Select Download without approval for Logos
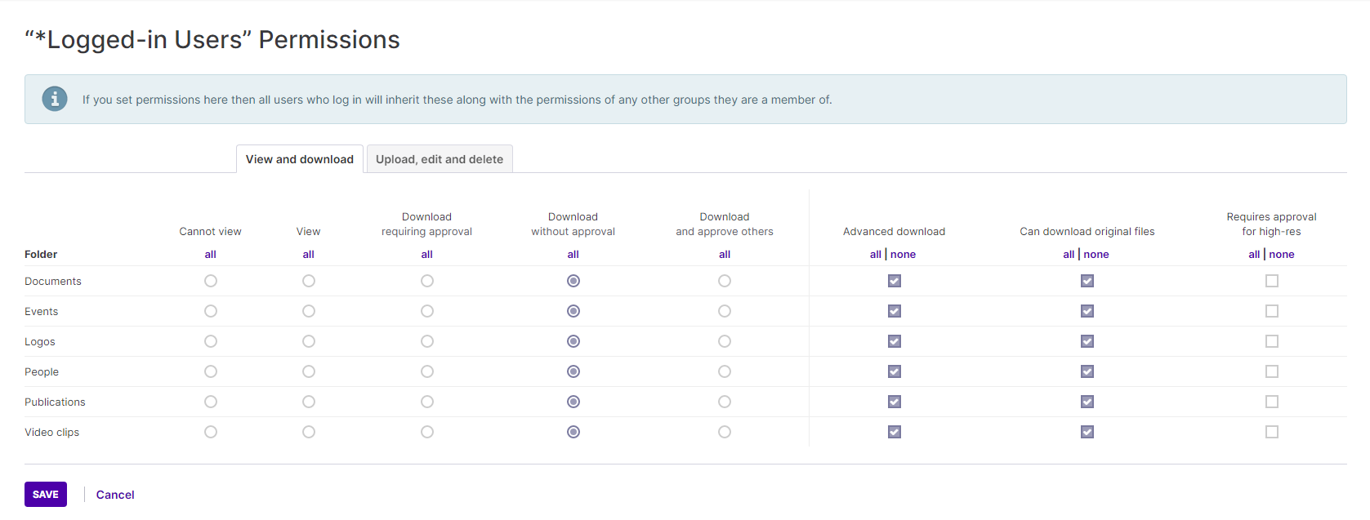The image size is (1370, 520). (573, 341)
